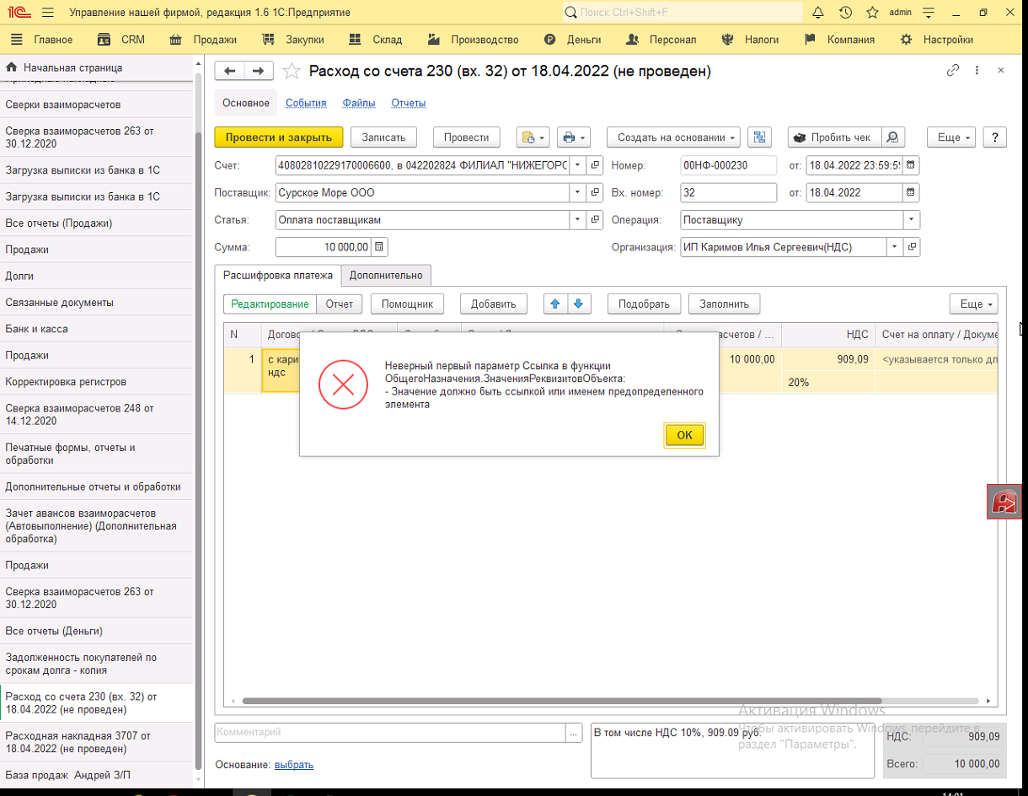Screen dimensions: 1028x796
Task: Expand the Поставщик dropdown arrow
Action: 578,193
